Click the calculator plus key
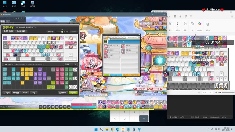235x132 pixels. (x=144, y=112)
